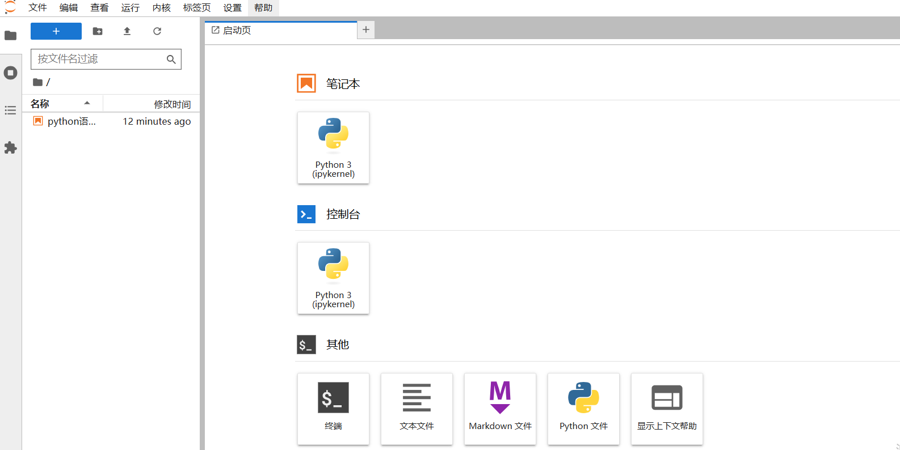Click the blue 控制台 section icon
The image size is (900, 450).
[x=306, y=214]
